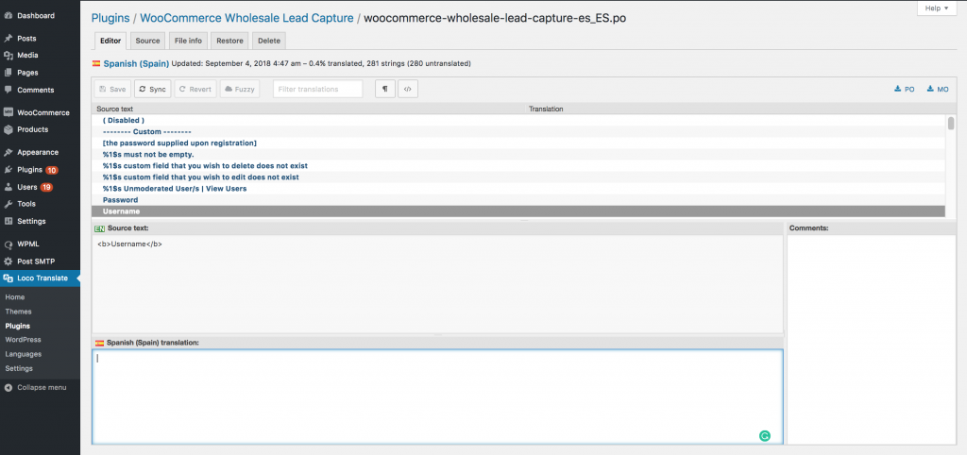Open the Help dropdown
The width and height of the screenshot is (967, 455).
tap(937, 8)
